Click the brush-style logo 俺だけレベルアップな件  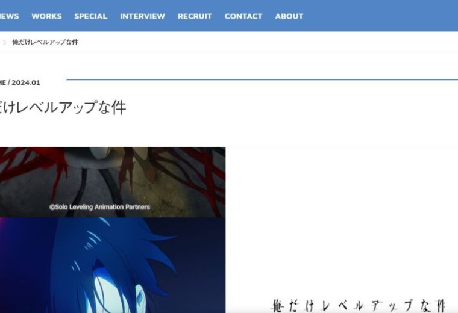[x=358, y=305]
